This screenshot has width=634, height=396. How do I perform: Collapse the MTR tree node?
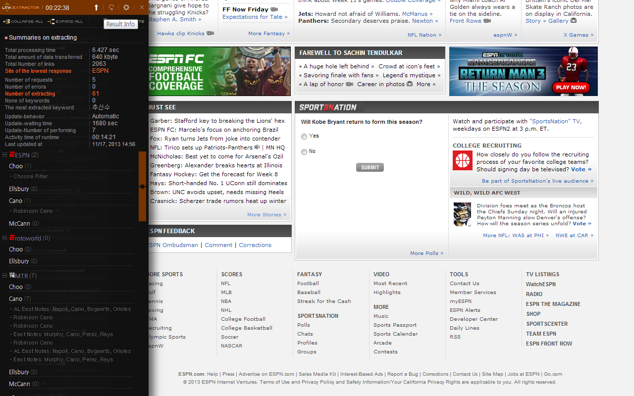coord(4,276)
